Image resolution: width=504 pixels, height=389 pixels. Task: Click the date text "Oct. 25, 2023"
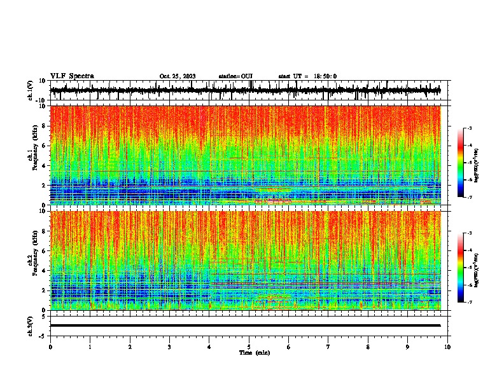(x=178, y=76)
